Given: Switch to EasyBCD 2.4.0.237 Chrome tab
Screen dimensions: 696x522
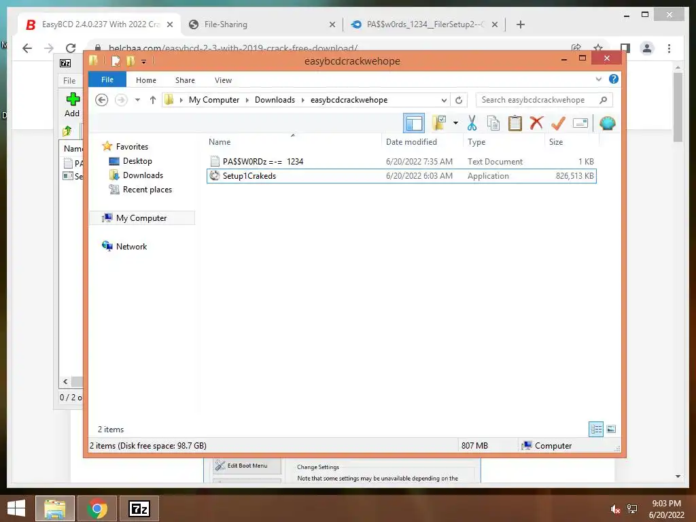Looking at the screenshot, I should pos(101,24).
